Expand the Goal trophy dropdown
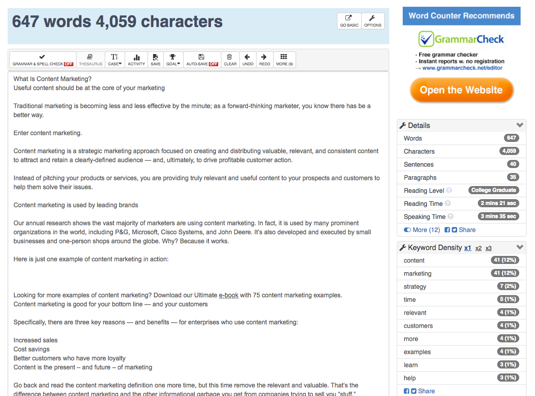Viewport: 535px width, 396px height. pos(173,59)
